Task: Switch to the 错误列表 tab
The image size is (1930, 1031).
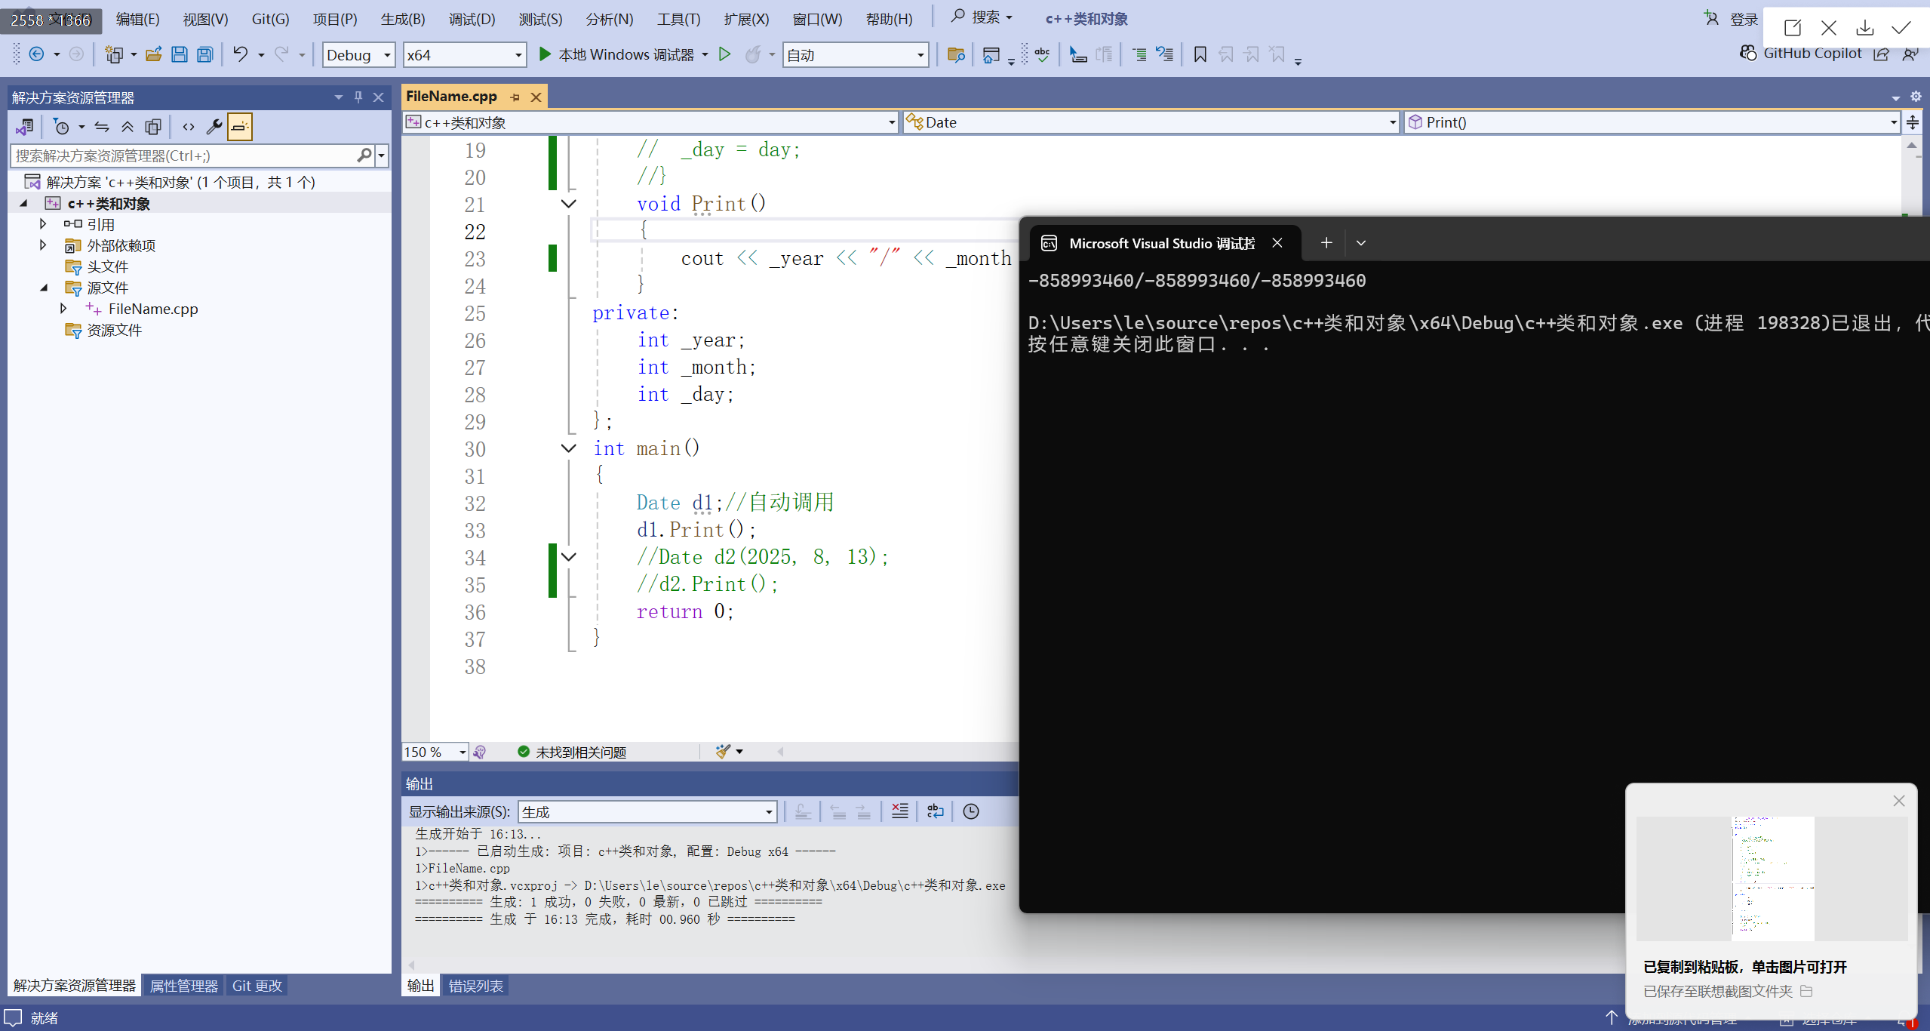Action: (x=475, y=986)
